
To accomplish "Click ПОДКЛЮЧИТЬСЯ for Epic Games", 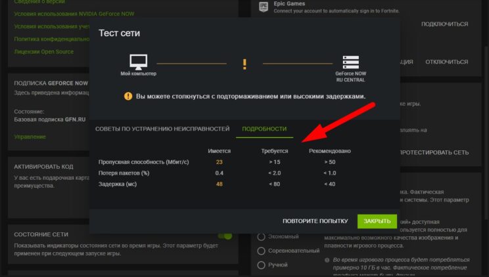I will tap(444, 24).
